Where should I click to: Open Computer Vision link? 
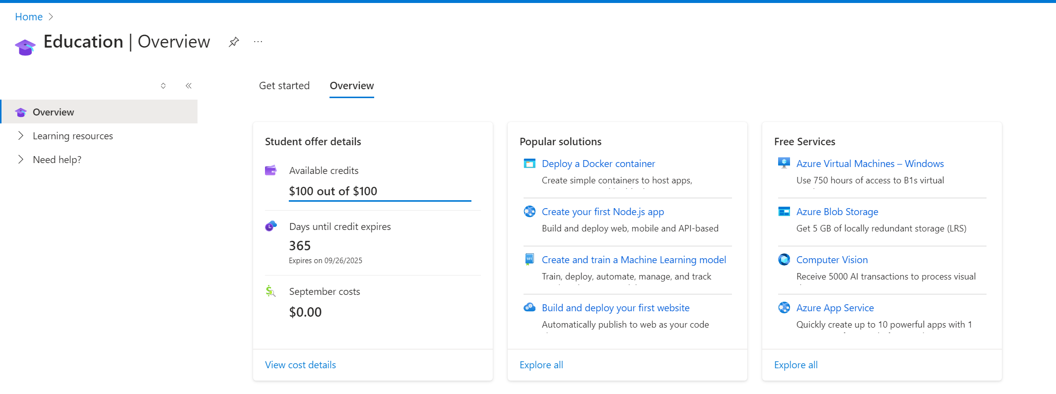832,260
